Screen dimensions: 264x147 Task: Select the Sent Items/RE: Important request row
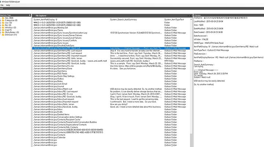click(111, 56)
